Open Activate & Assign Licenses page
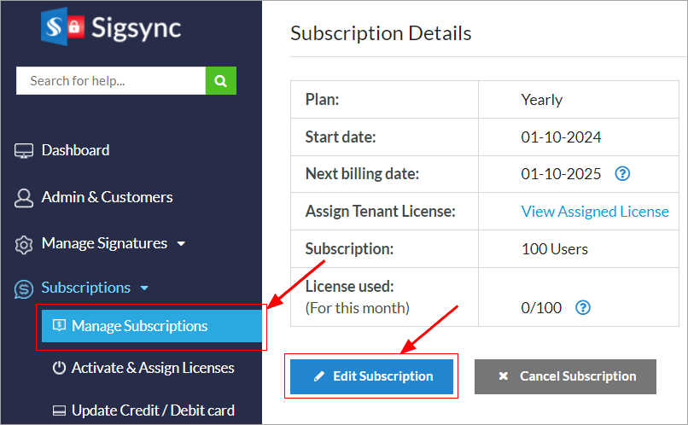The image size is (688, 425). (152, 368)
